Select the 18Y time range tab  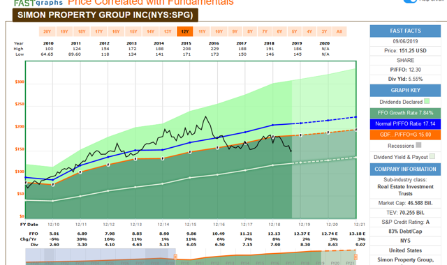pyautogui.click(x=82, y=31)
